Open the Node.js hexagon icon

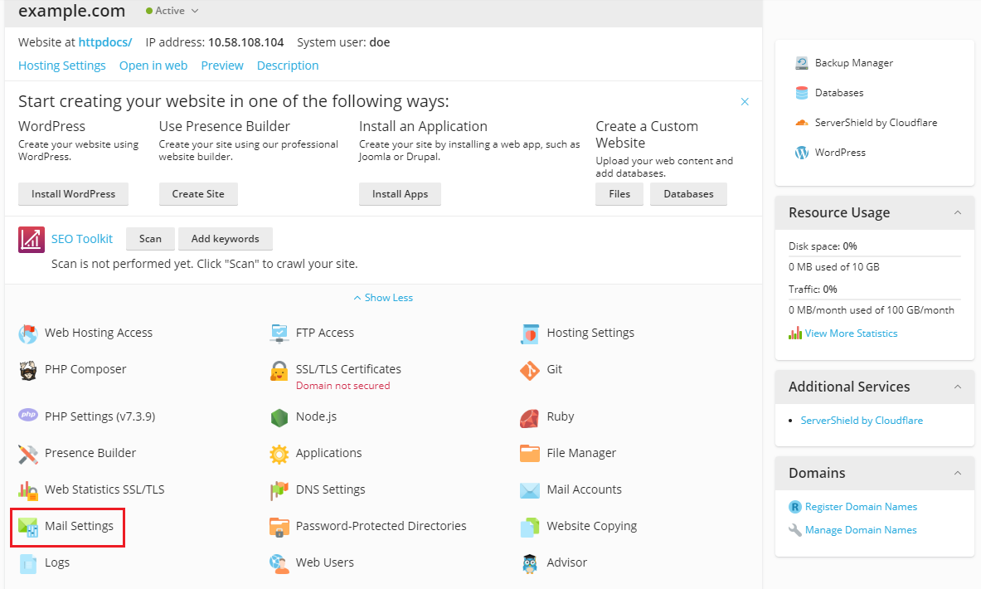279,417
